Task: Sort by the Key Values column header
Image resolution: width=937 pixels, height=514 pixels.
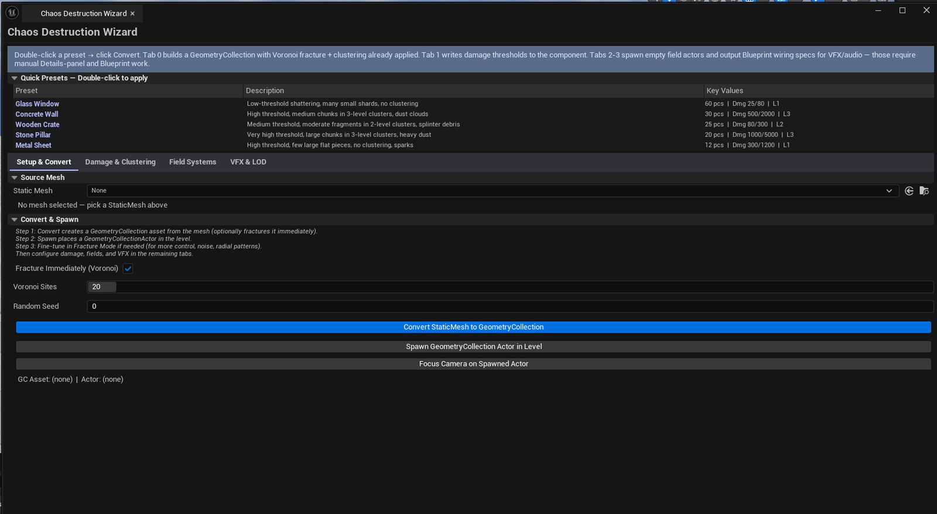Action: (819, 91)
